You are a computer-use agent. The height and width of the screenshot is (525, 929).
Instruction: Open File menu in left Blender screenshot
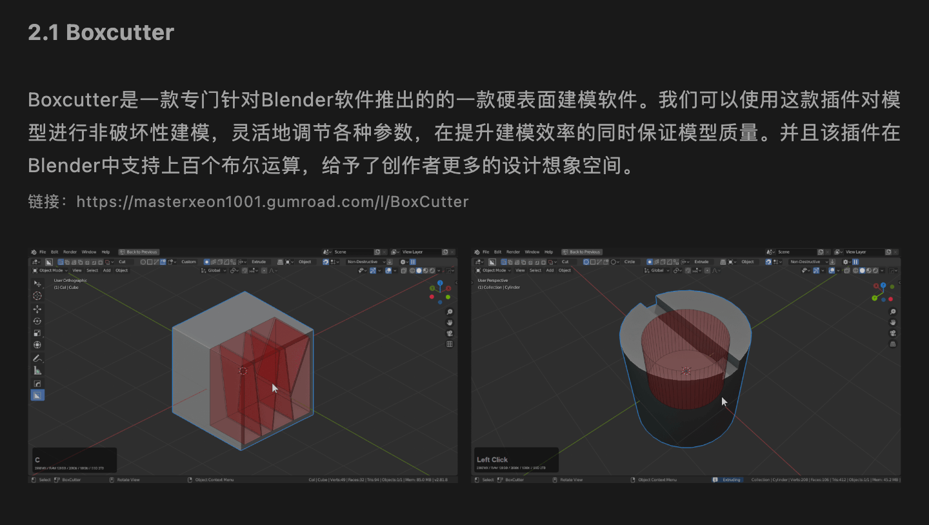[x=43, y=252]
